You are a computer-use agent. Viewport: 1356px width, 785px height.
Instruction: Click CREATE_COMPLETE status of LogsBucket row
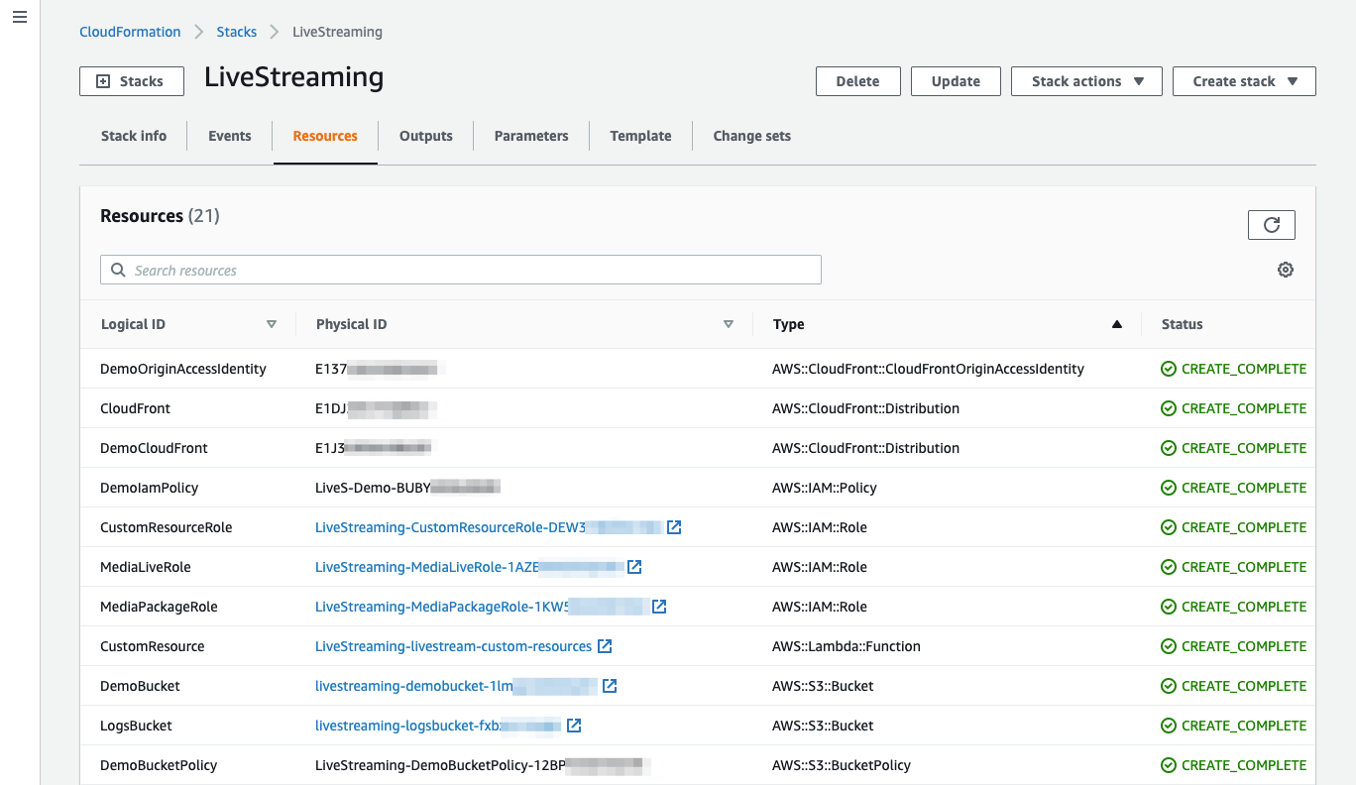[x=1234, y=726]
